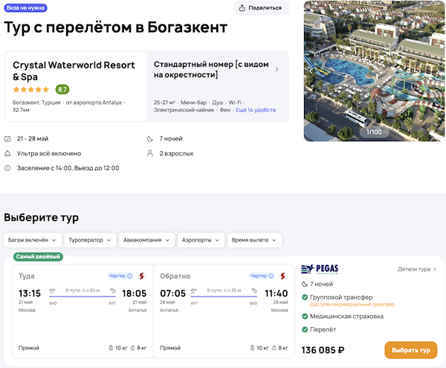Expand the Стандартный номер room details chevron

(x=277, y=70)
